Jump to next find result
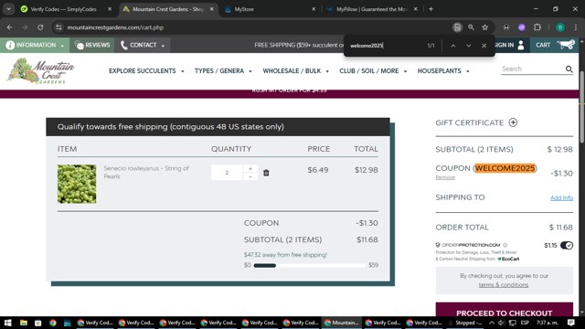Image resolution: width=585 pixels, height=329 pixels. pos(469,46)
